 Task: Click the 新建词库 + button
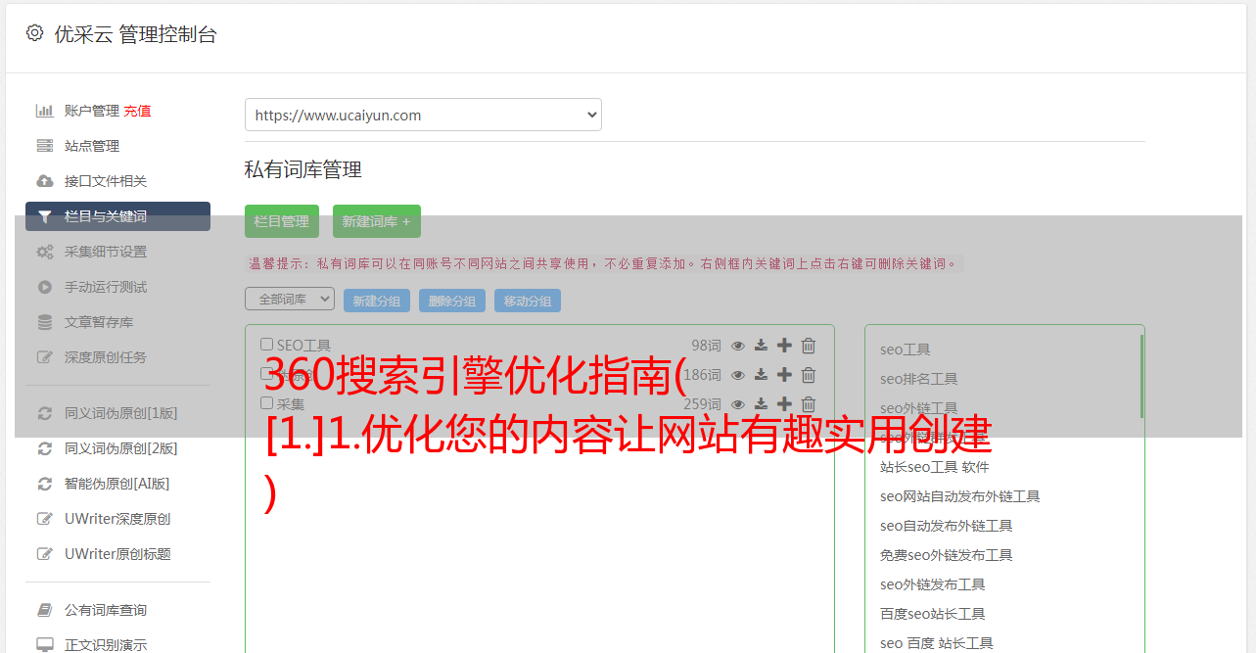coord(377,221)
